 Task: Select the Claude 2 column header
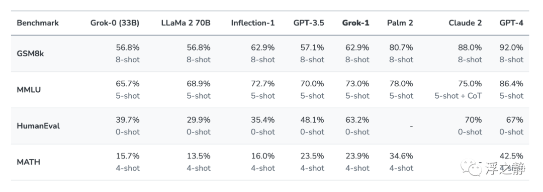coord(465,23)
